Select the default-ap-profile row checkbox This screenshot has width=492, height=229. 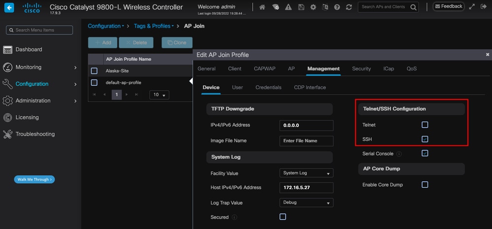94,83
